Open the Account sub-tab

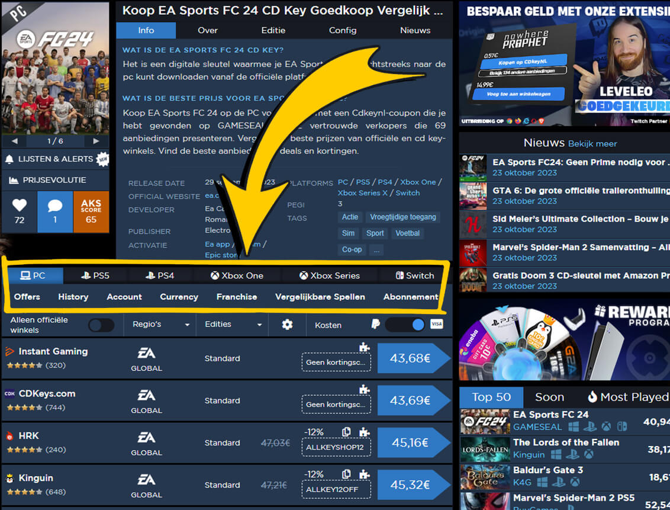pyautogui.click(x=124, y=297)
